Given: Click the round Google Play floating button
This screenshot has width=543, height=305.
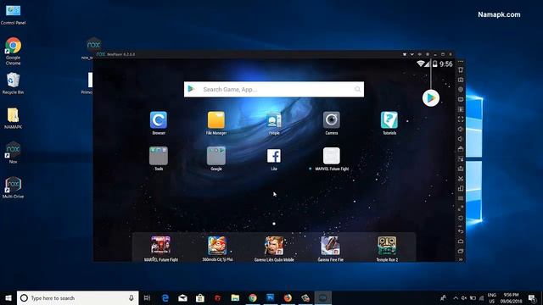Looking at the screenshot, I should [x=431, y=98].
